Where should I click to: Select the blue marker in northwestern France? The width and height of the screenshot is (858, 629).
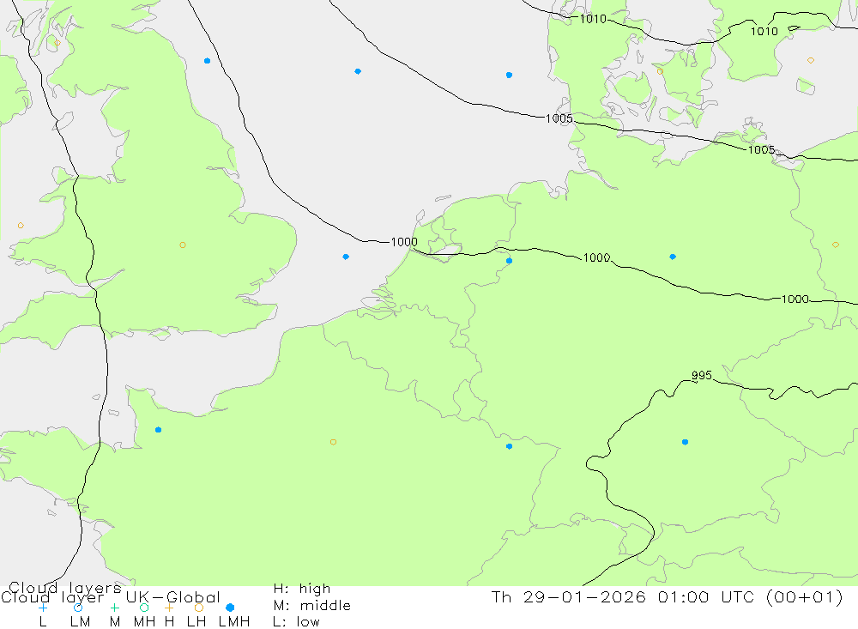[158, 429]
